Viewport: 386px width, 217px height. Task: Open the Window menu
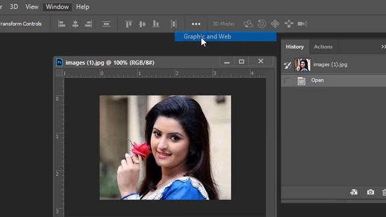57,7
